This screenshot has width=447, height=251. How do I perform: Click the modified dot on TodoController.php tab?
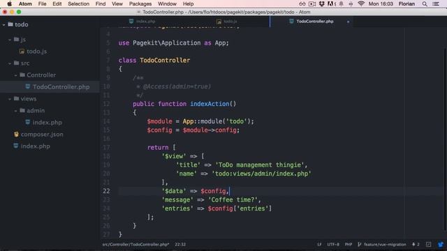click(x=348, y=22)
